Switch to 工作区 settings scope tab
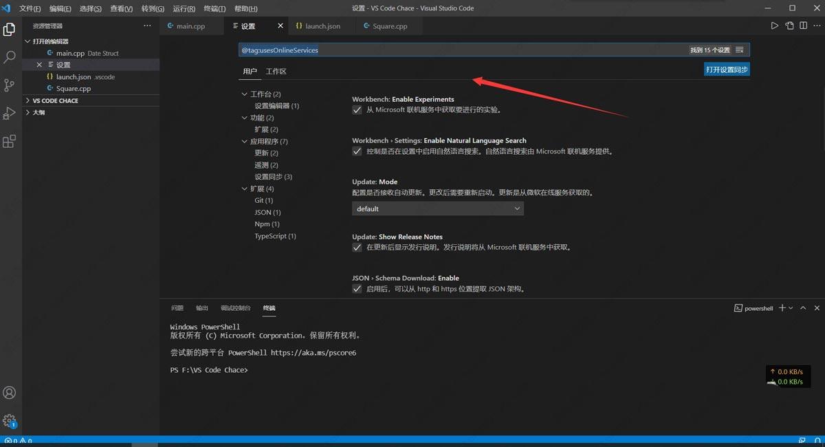Image resolution: width=825 pixels, height=447 pixels. pos(276,72)
